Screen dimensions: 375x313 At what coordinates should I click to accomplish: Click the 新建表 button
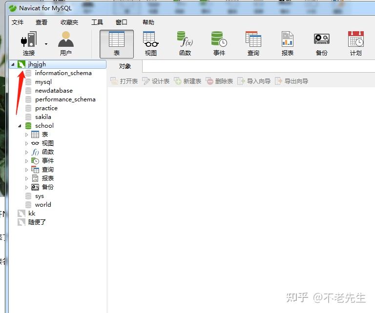click(187, 81)
